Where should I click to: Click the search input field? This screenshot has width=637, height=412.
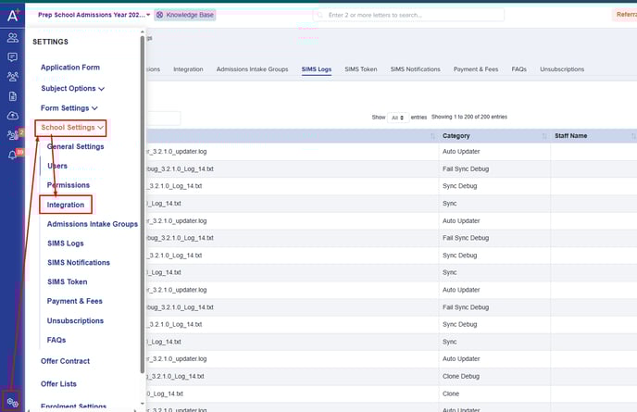(x=408, y=15)
